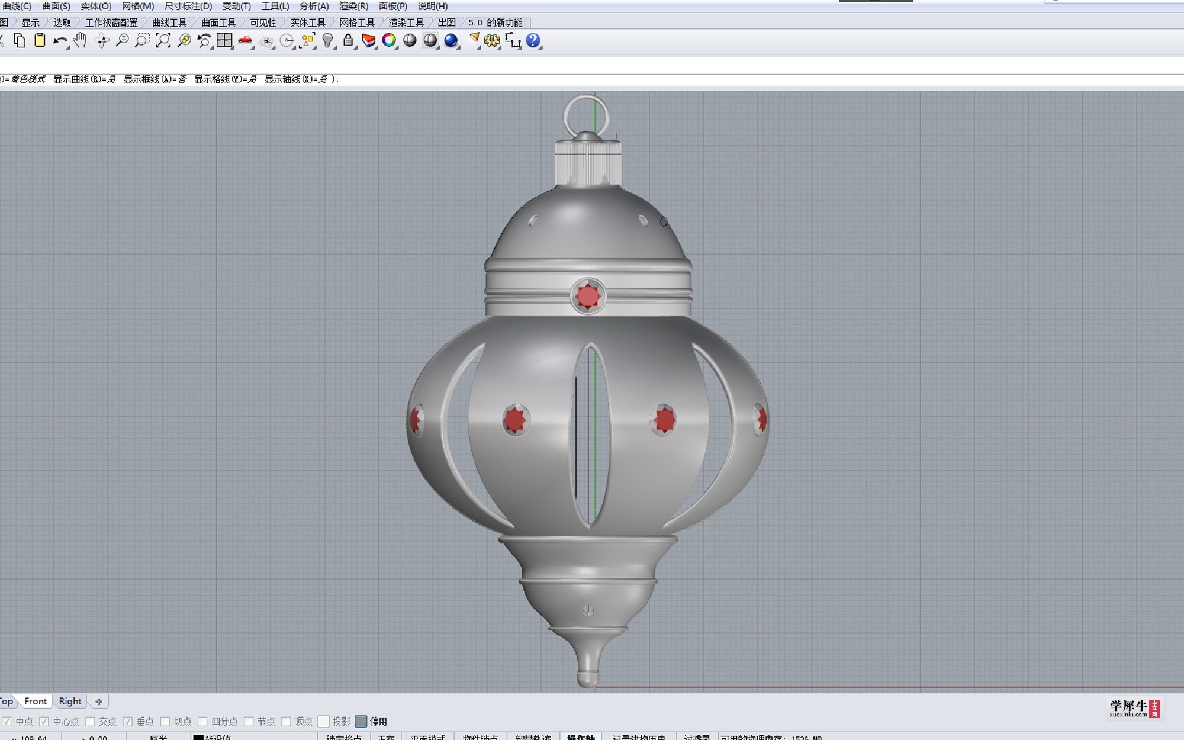This screenshot has width=1184, height=740.
Task: Click the color wheel Object properties icon
Action: pyautogui.click(x=389, y=40)
